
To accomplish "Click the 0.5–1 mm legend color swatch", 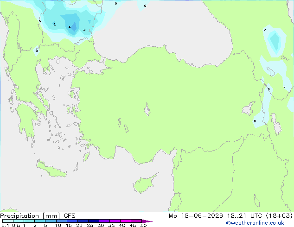I will click(x=19, y=221).
